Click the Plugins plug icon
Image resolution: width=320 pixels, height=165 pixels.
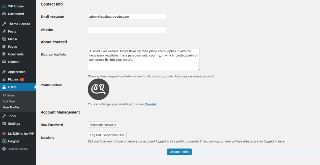click(x=4, y=79)
